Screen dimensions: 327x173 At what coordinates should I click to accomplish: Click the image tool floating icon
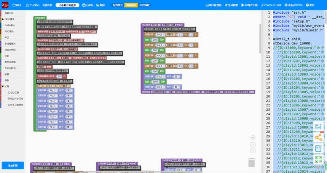(x=319, y=126)
